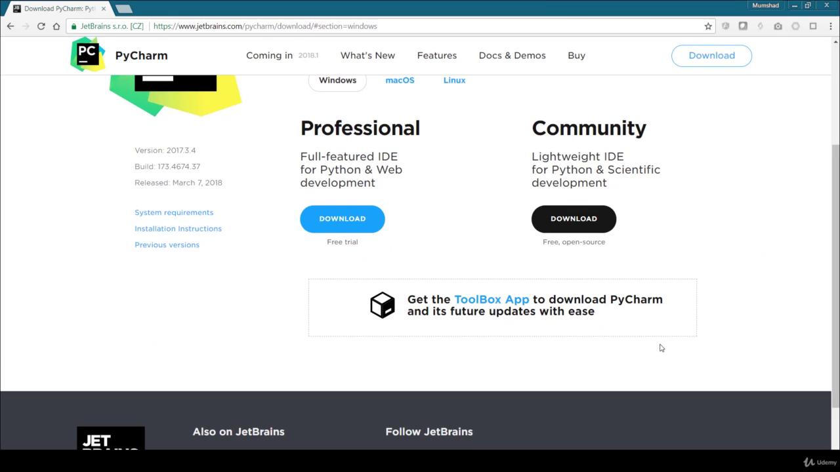The width and height of the screenshot is (840, 472).
Task: Click the Free trial caption
Action: pos(343,242)
